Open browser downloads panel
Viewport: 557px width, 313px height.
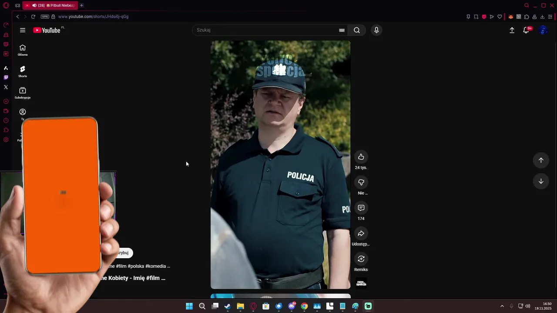click(542, 17)
